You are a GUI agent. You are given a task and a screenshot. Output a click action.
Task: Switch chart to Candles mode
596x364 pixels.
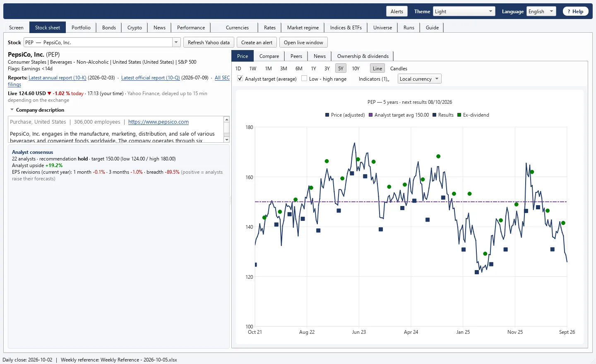tap(399, 68)
